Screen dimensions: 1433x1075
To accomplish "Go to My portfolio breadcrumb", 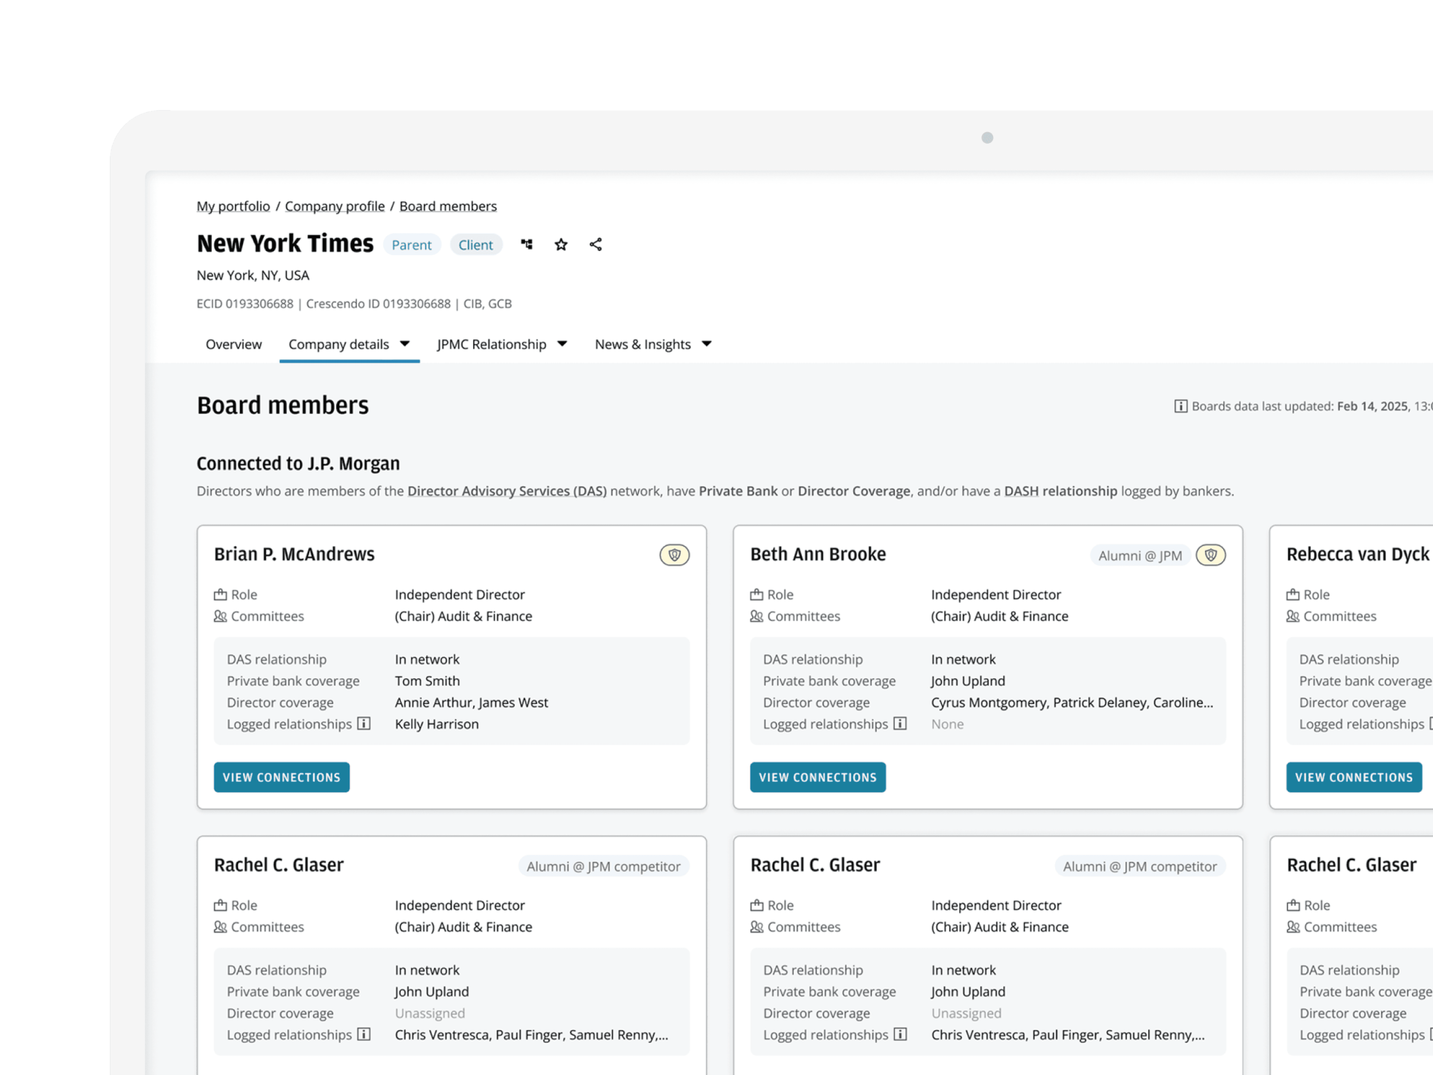I will [233, 206].
